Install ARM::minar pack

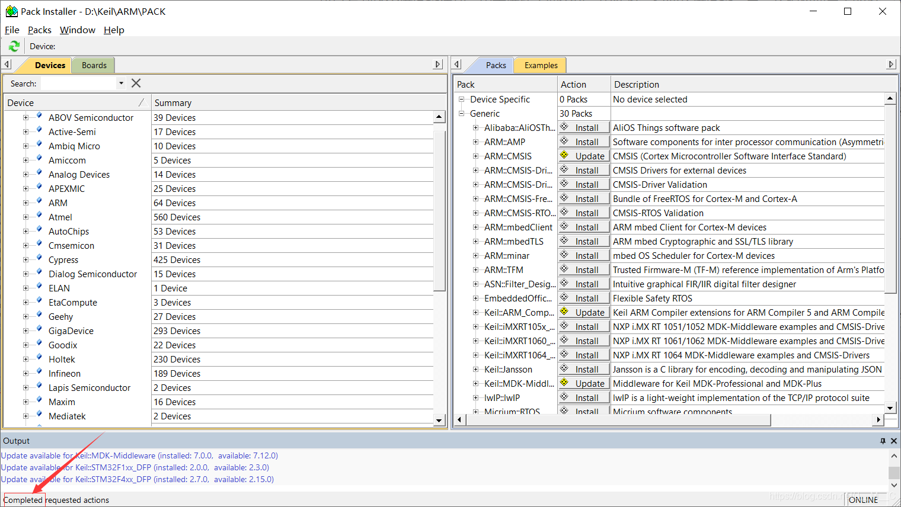584,255
